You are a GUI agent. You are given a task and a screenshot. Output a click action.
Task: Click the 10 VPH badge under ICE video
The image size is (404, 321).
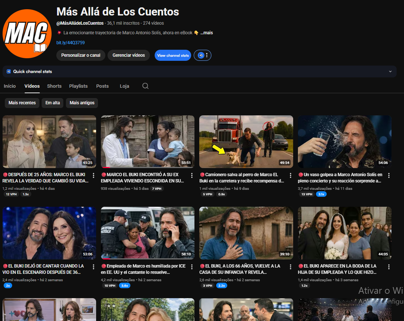pyautogui.click(x=110, y=285)
